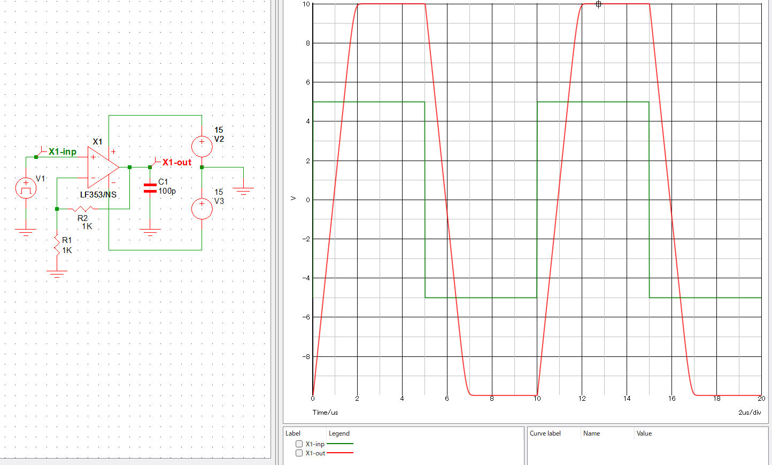Select the LF353/NS op-amp symbol X1
Image resolution: width=772 pixels, height=465 pixels.
103,167
